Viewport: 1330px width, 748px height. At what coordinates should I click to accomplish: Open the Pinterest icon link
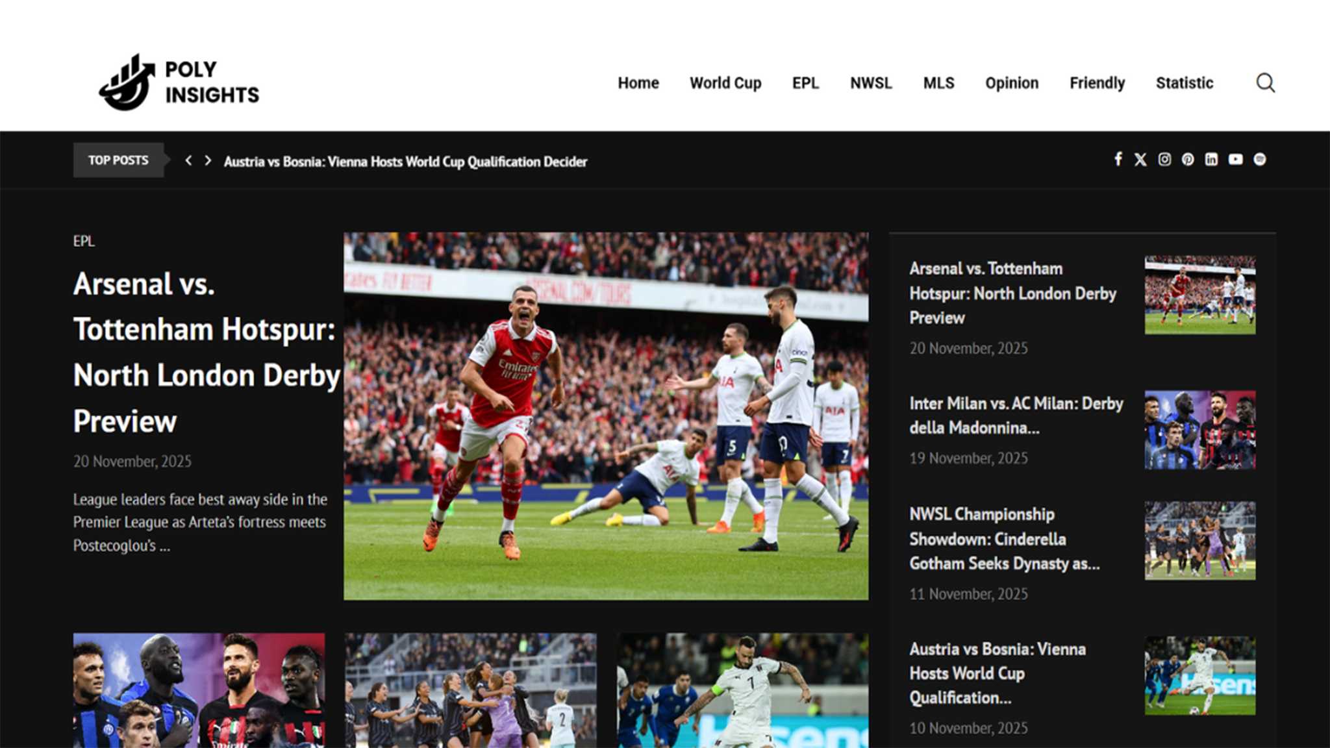pyautogui.click(x=1188, y=160)
